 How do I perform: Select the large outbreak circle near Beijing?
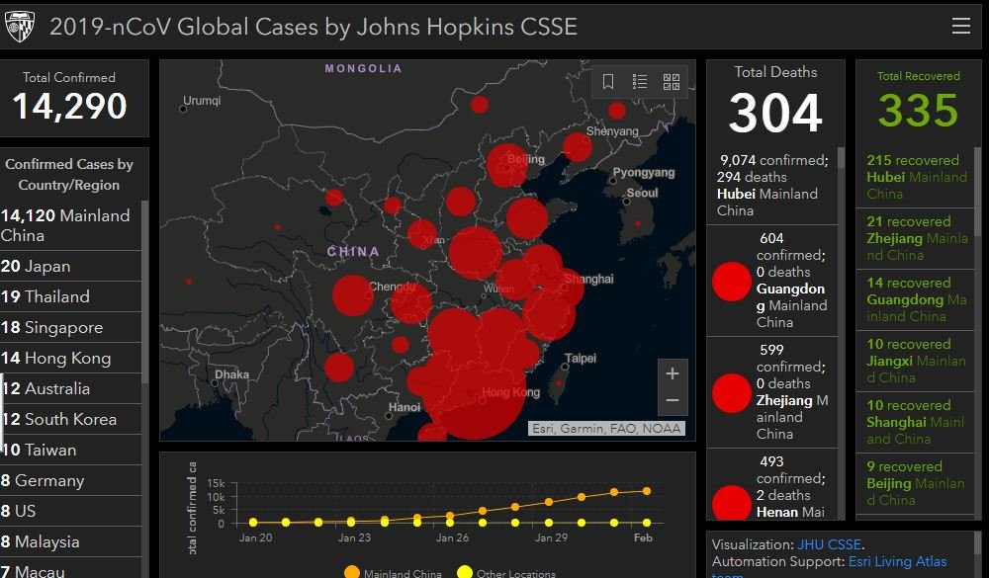pyautogui.click(x=507, y=165)
